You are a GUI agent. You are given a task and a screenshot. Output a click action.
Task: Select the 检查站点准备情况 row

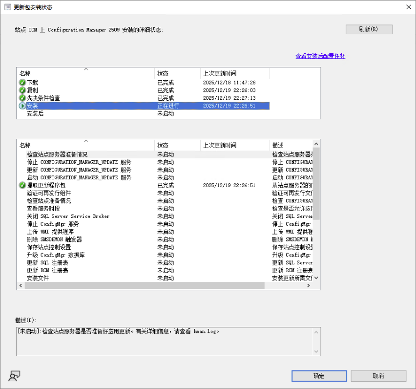165,201
